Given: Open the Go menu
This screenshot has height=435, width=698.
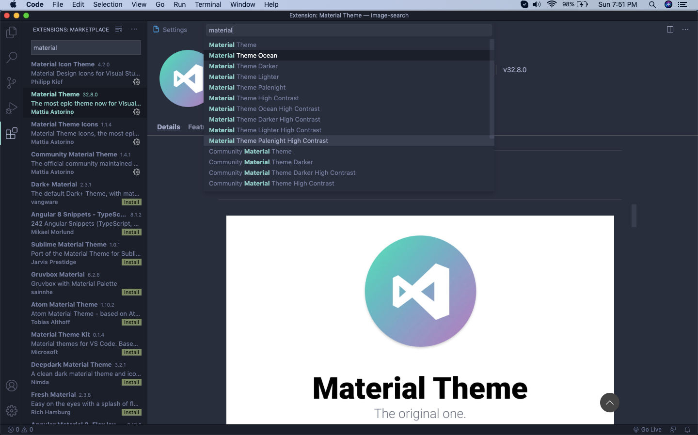Looking at the screenshot, I should [160, 4].
